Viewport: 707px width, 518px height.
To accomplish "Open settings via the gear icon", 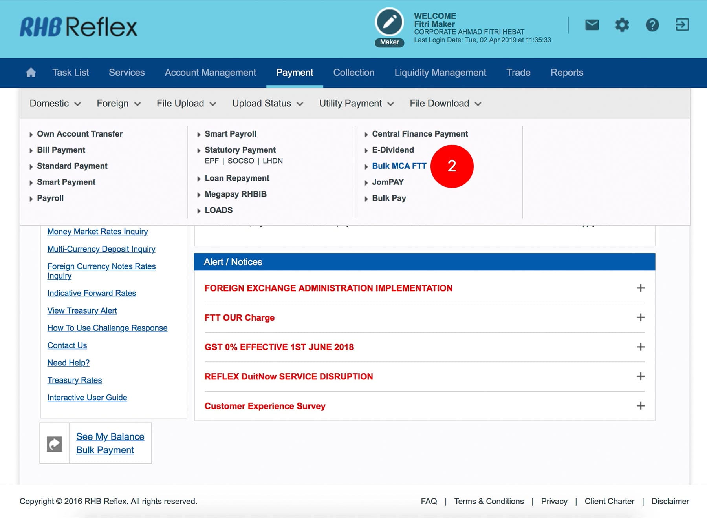I will 622,25.
